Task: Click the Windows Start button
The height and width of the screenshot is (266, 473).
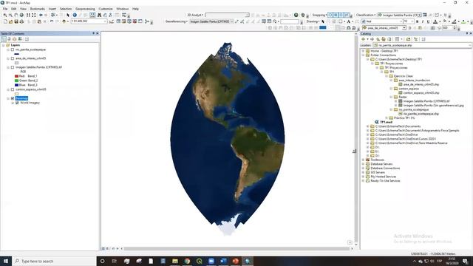Action: [6, 261]
